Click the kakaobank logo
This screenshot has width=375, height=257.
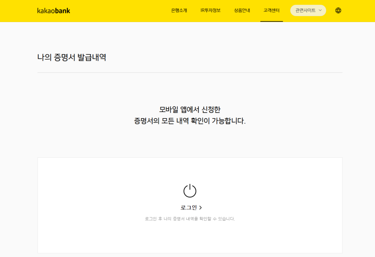point(53,11)
